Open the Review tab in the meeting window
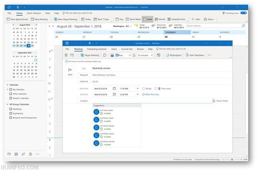Screen dimensions: 257x170 [x=140, y=49]
